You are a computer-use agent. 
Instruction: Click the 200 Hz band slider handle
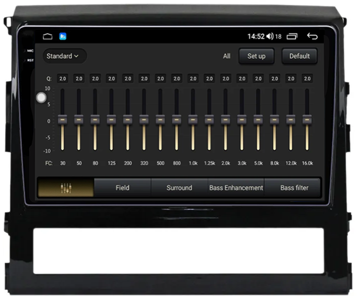[x=127, y=120]
